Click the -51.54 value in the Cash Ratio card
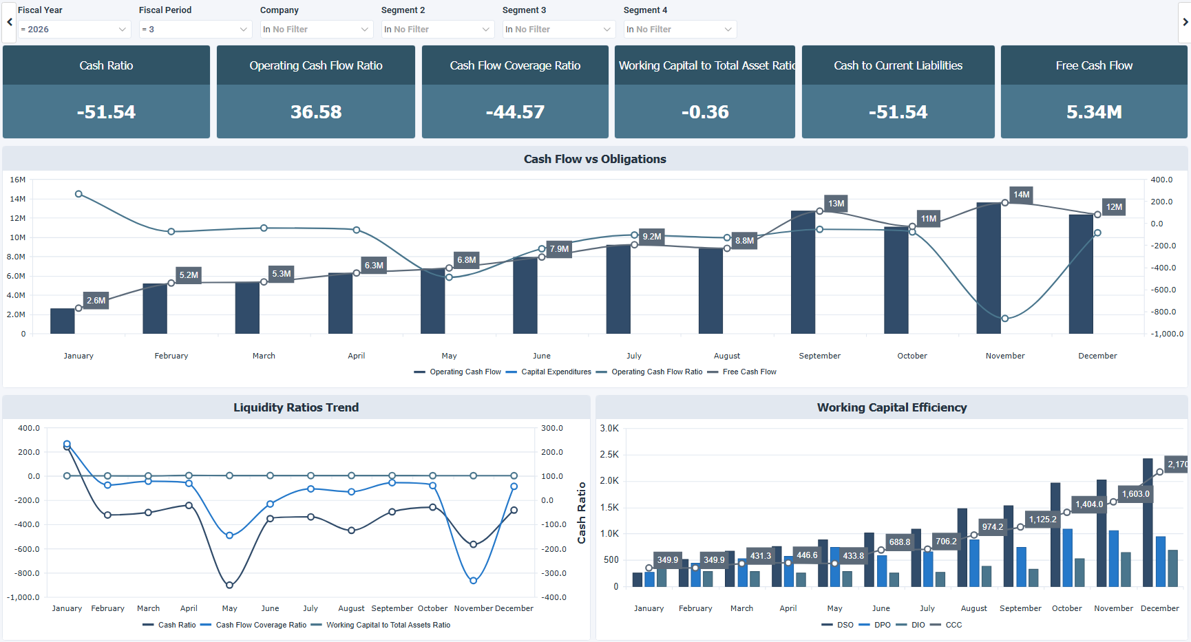Viewport: 1191px width, 642px height. point(106,112)
